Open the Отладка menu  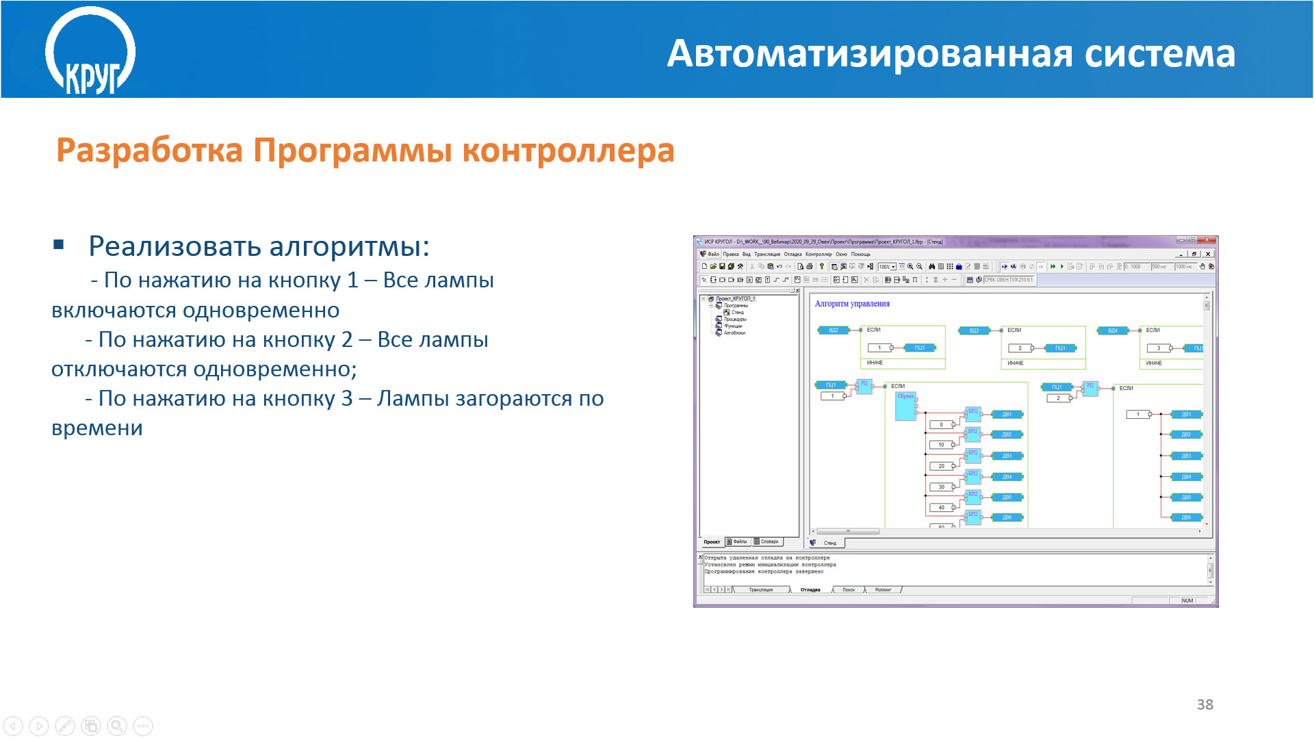(x=793, y=254)
